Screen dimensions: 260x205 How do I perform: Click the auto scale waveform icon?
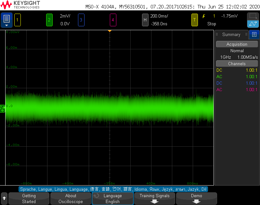click(x=253, y=24)
